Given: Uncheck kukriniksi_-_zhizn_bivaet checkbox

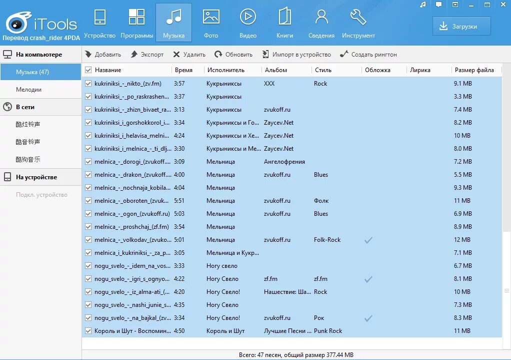Looking at the screenshot, I should (88, 110).
